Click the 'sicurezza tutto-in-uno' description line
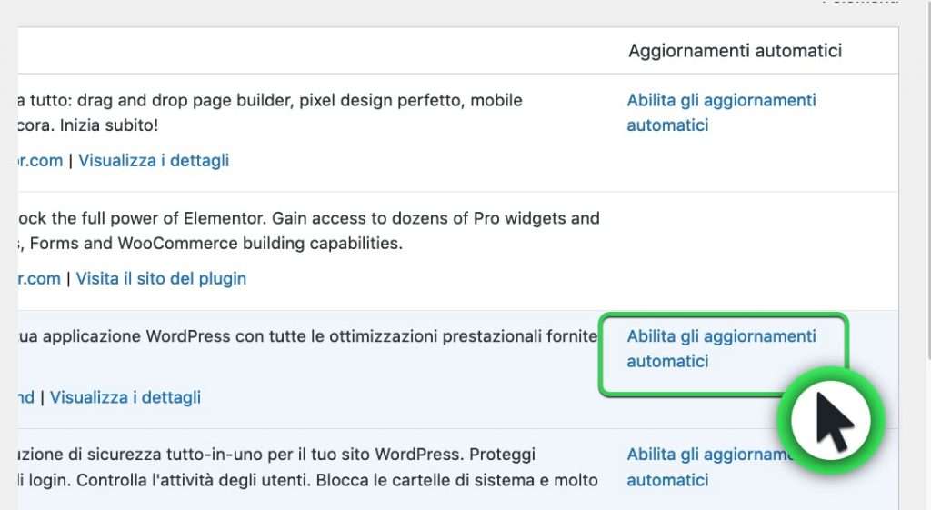Image resolution: width=931 pixels, height=510 pixels. click(273, 454)
